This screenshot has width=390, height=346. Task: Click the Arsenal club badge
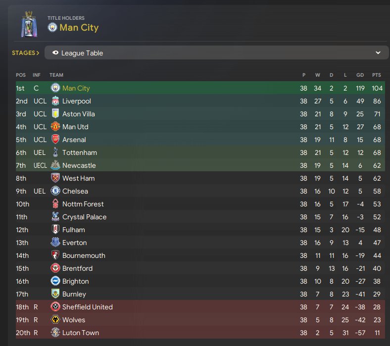[55, 140]
